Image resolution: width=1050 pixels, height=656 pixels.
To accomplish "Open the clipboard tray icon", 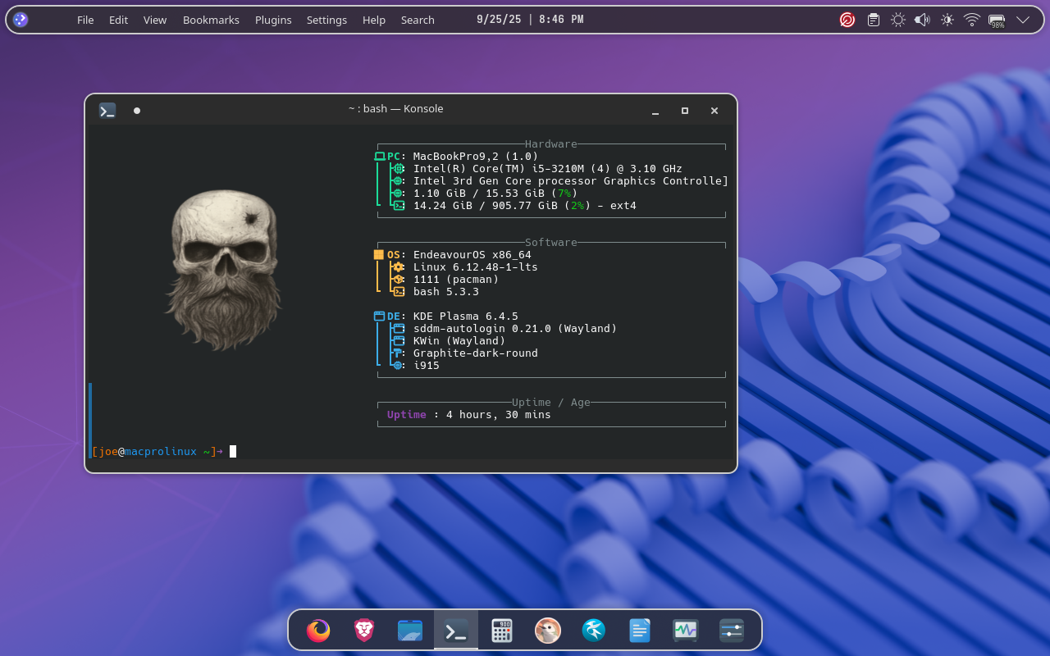I will (x=874, y=20).
